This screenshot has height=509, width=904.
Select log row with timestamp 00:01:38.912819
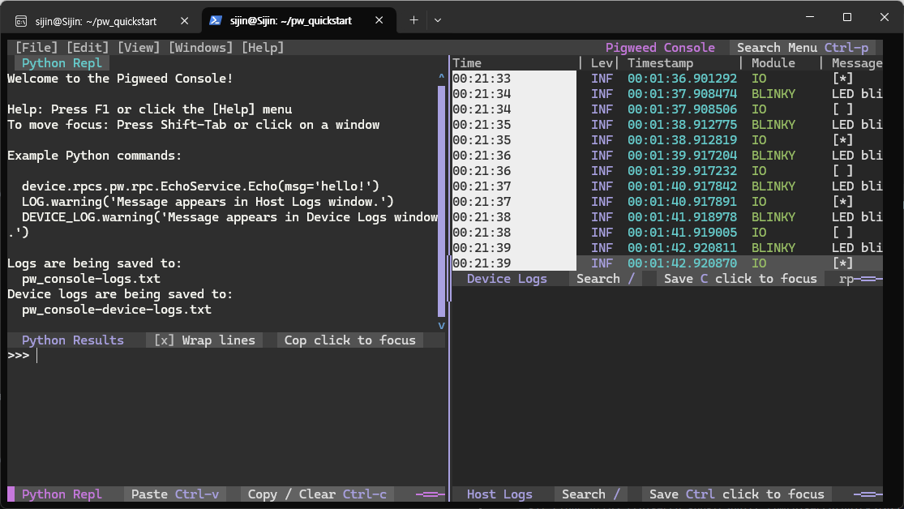tap(667, 140)
